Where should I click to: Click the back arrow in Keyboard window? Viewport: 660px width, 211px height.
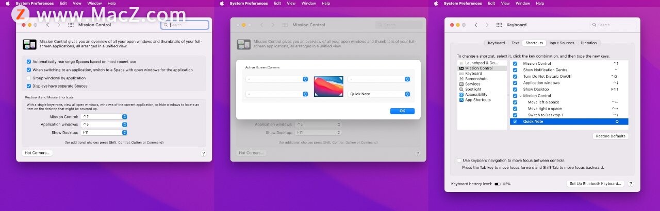[x=475, y=25]
